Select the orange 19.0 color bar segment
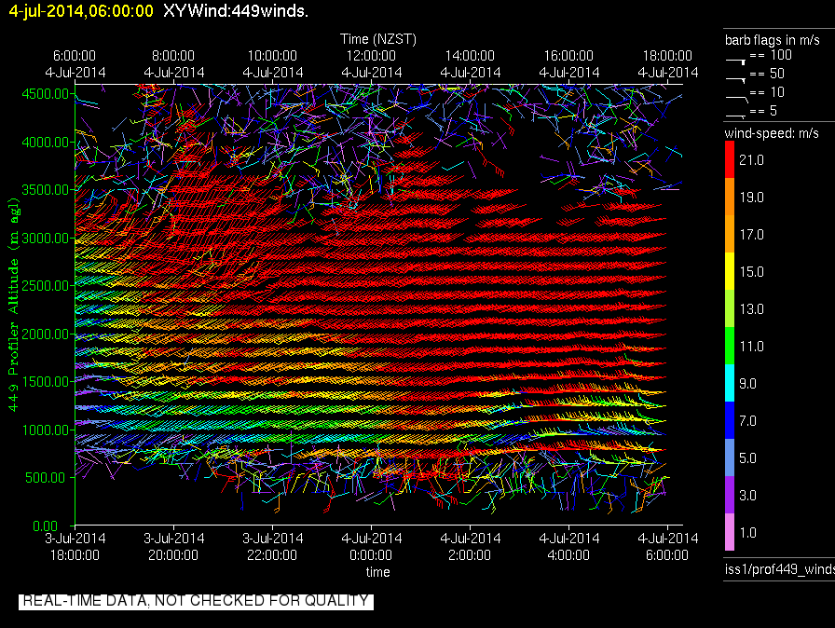Image resolution: width=835 pixels, height=628 pixels. pos(730,197)
